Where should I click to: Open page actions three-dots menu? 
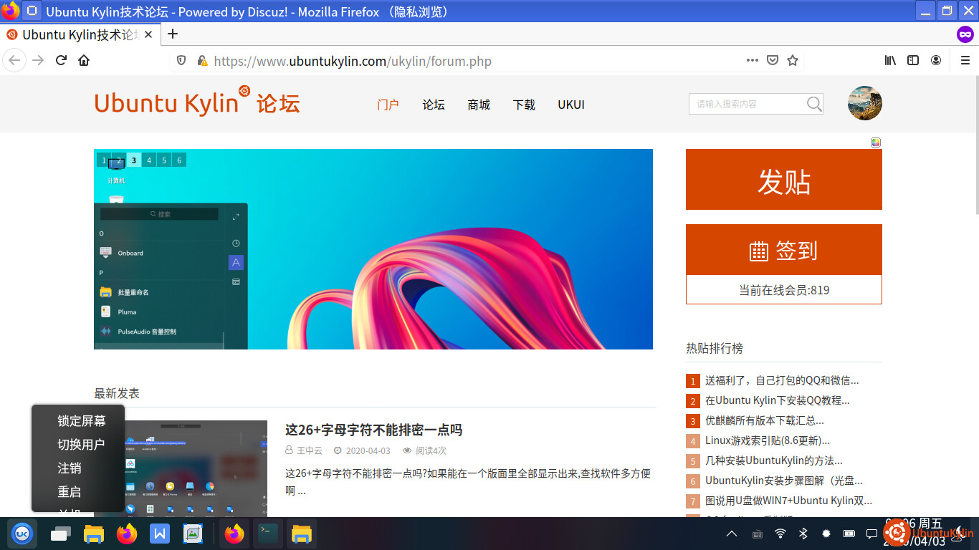pyautogui.click(x=753, y=61)
